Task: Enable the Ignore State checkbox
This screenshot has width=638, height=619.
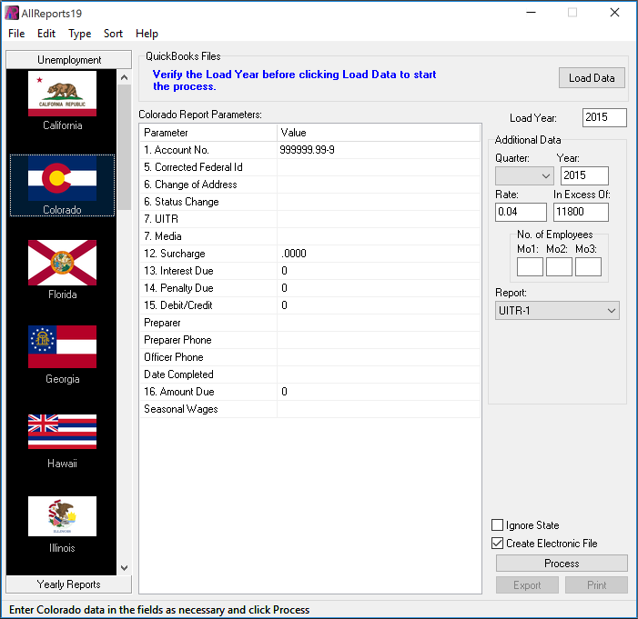Action: pyautogui.click(x=498, y=525)
